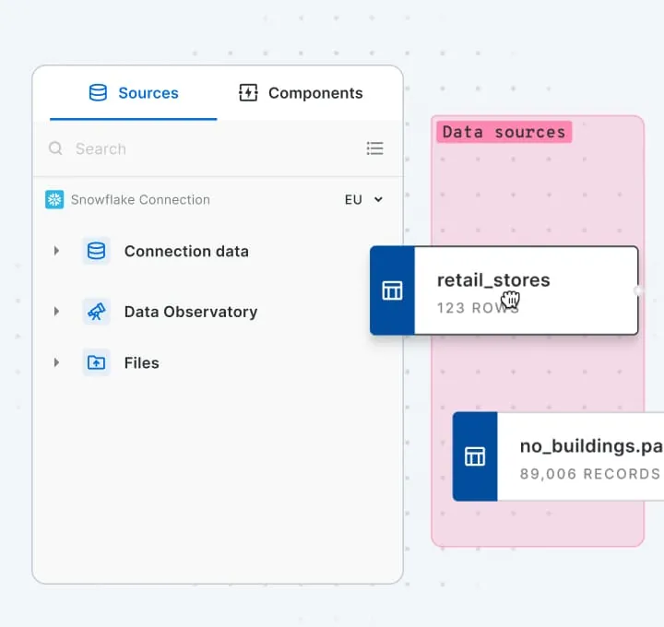
Task: Select the Files entry label
Action: pos(141,363)
